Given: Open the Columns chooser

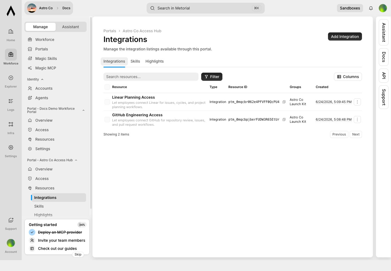Looking at the screenshot, I should (348, 77).
